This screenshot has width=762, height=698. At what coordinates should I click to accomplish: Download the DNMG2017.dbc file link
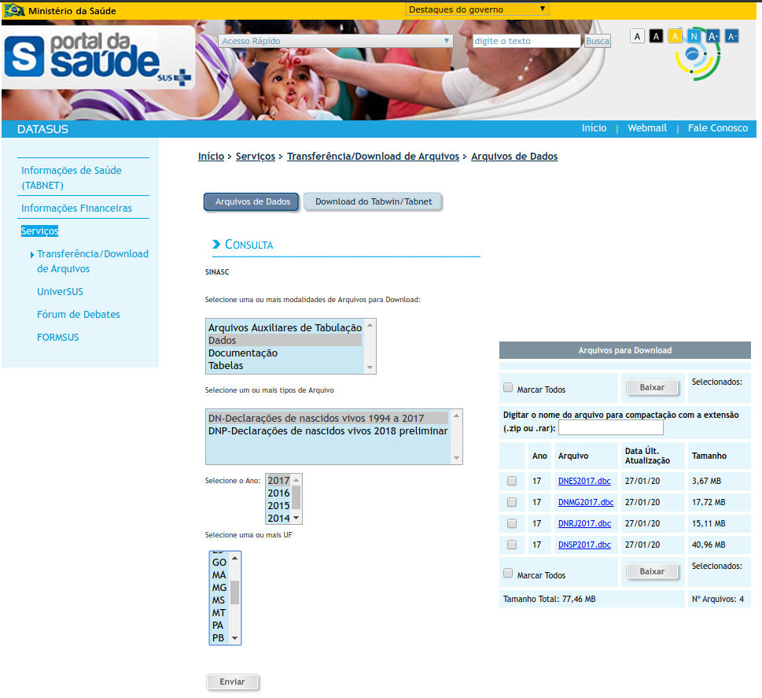[x=586, y=502]
